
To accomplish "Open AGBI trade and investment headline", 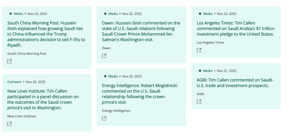I will (235, 83).
